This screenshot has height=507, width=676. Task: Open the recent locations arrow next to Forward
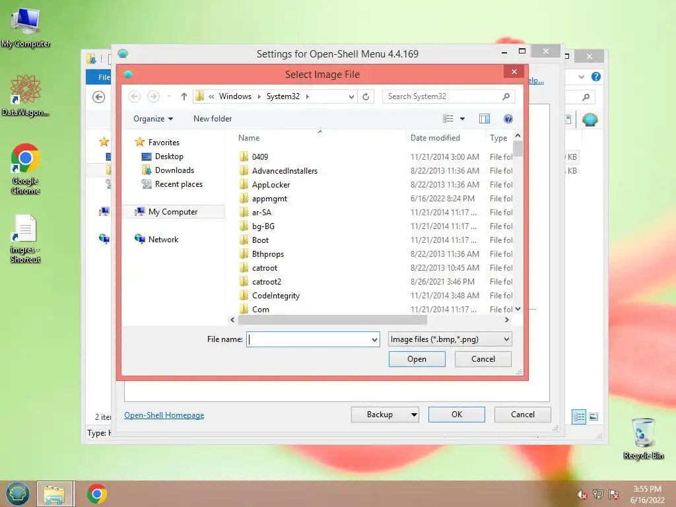[x=170, y=96]
